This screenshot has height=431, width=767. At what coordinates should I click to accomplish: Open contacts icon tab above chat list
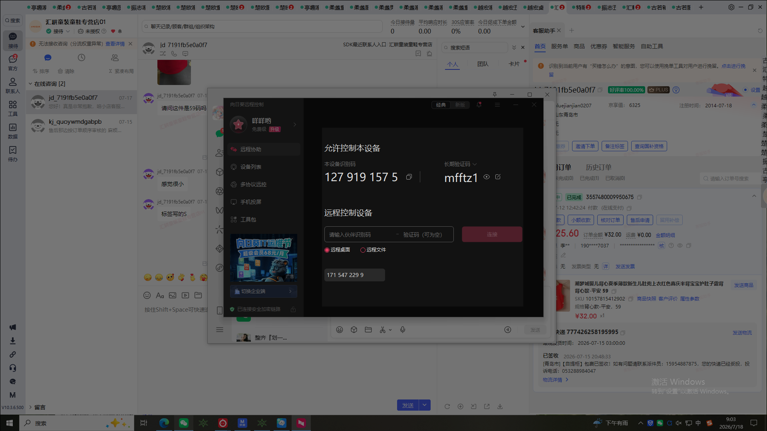(115, 58)
